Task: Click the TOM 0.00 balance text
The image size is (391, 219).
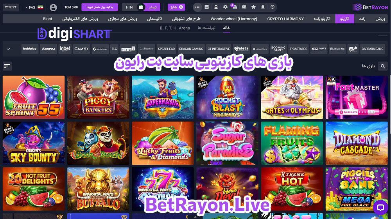Action: pyautogui.click(x=71, y=7)
